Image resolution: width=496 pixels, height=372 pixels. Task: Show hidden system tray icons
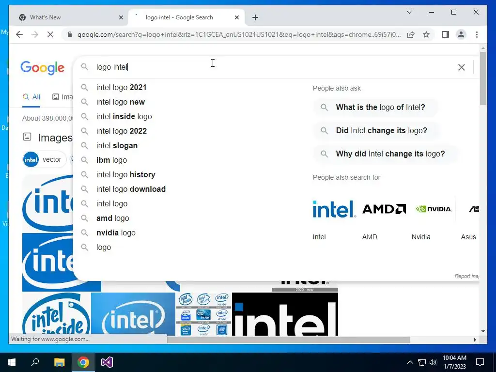(410, 362)
